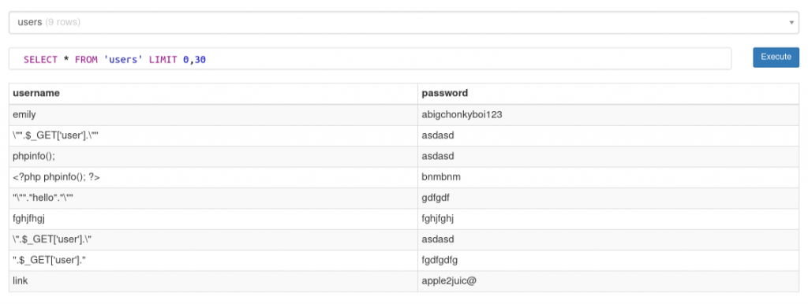Focus the SQL query input field
The width and height of the screenshot is (808, 304).
tap(370, 59)
